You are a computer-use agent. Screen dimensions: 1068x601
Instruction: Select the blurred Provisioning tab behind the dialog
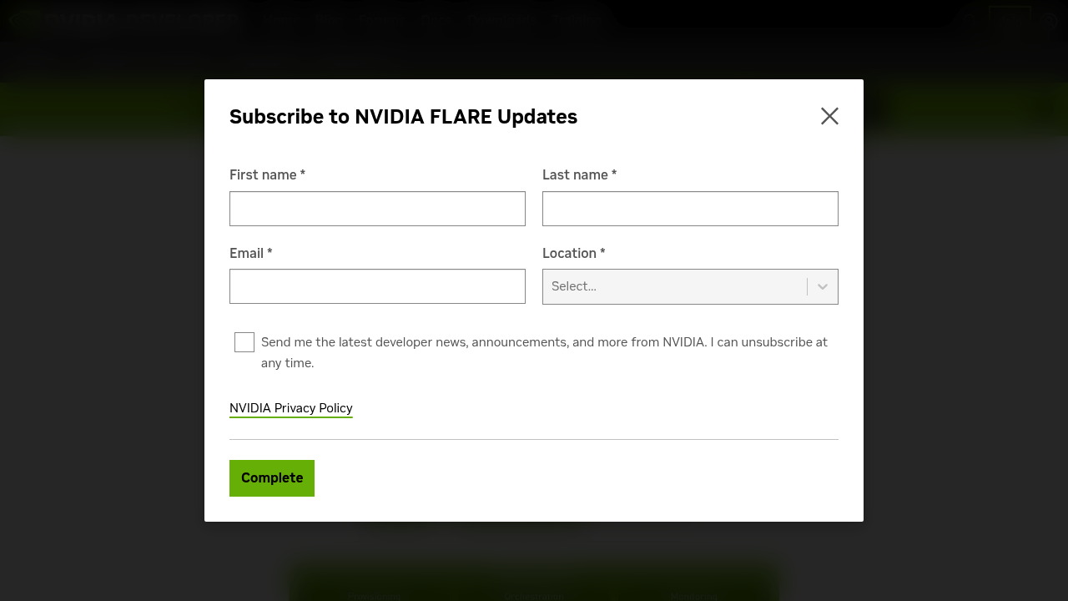[x=375, y=596]
